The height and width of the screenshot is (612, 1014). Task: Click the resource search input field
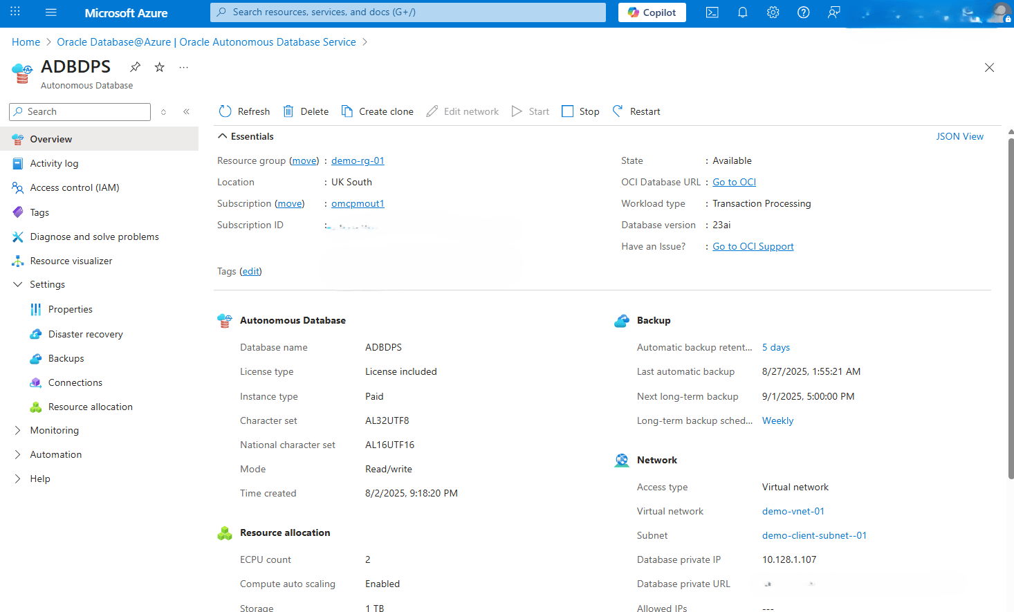(x=407, y=12)
